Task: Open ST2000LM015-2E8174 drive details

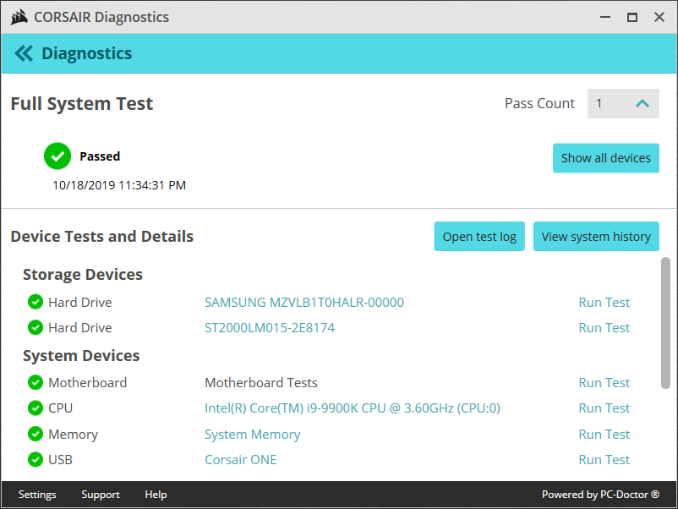Action: (270, 328)
